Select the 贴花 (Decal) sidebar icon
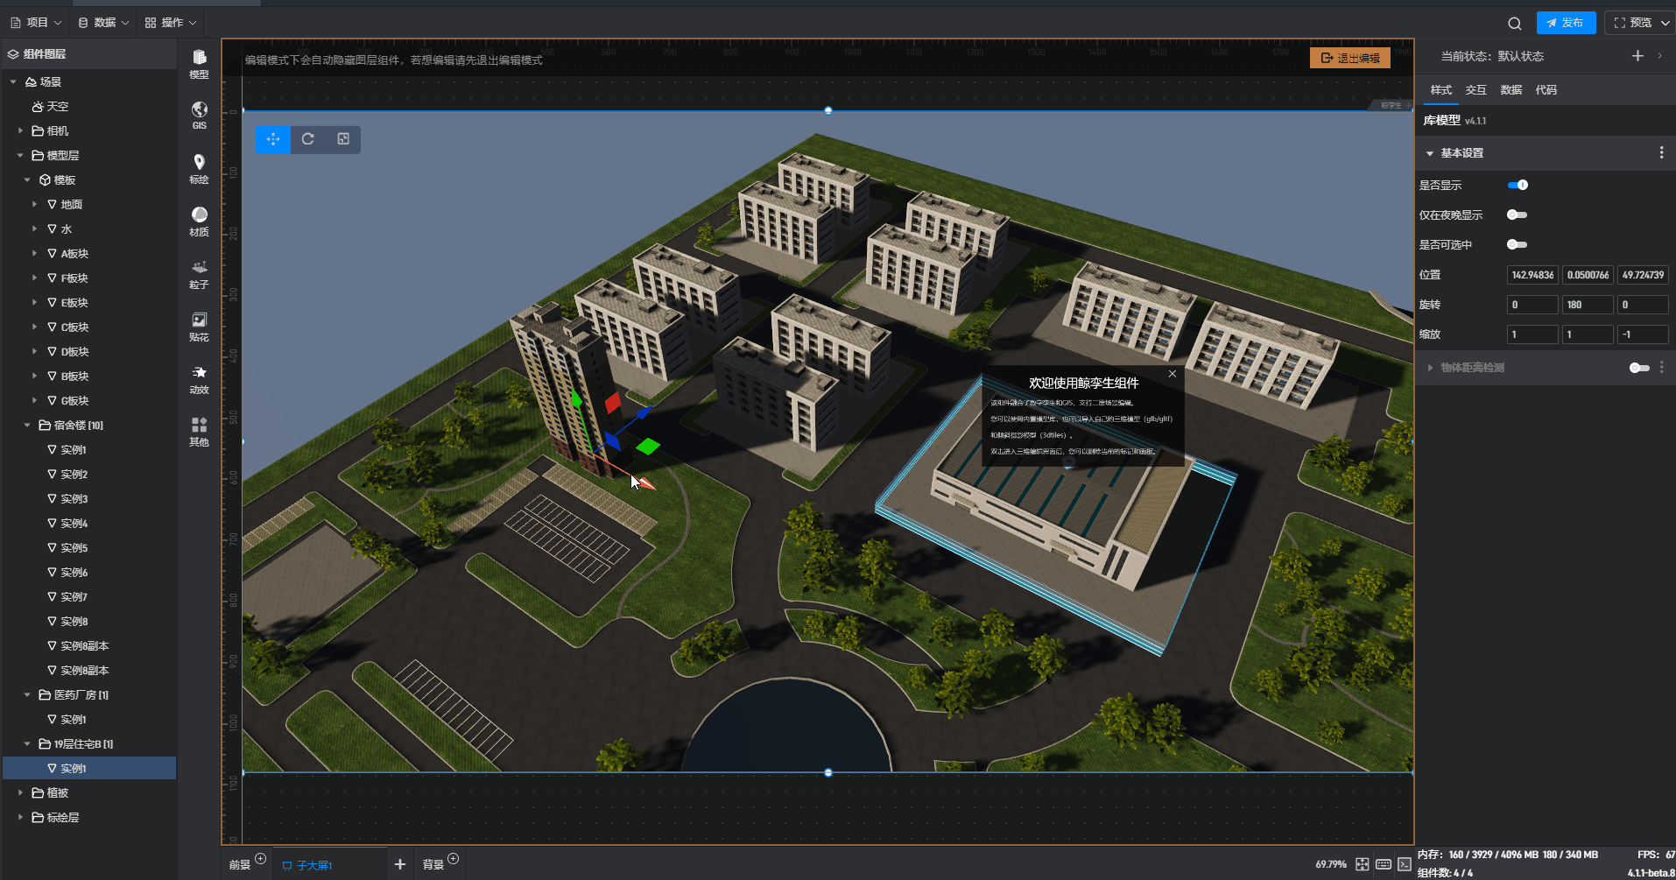1676x880 pixels. click(199, 327)
